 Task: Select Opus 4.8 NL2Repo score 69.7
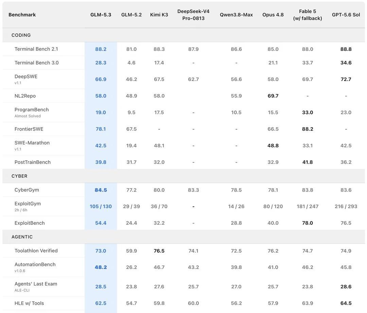[273, 96]
